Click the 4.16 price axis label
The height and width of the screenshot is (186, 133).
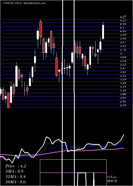pyautogui.click(x=123, y=24)
